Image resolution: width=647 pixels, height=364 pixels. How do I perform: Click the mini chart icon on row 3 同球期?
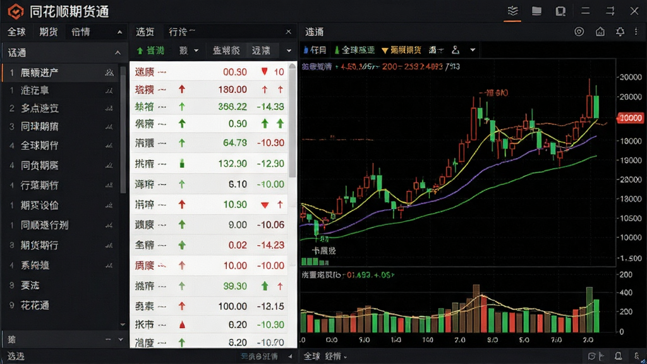coord(109,126)
